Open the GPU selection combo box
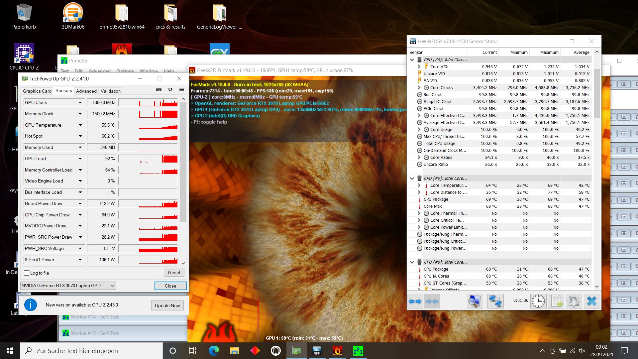Screen dimensions: 638x359 click(x=68, y=286)
